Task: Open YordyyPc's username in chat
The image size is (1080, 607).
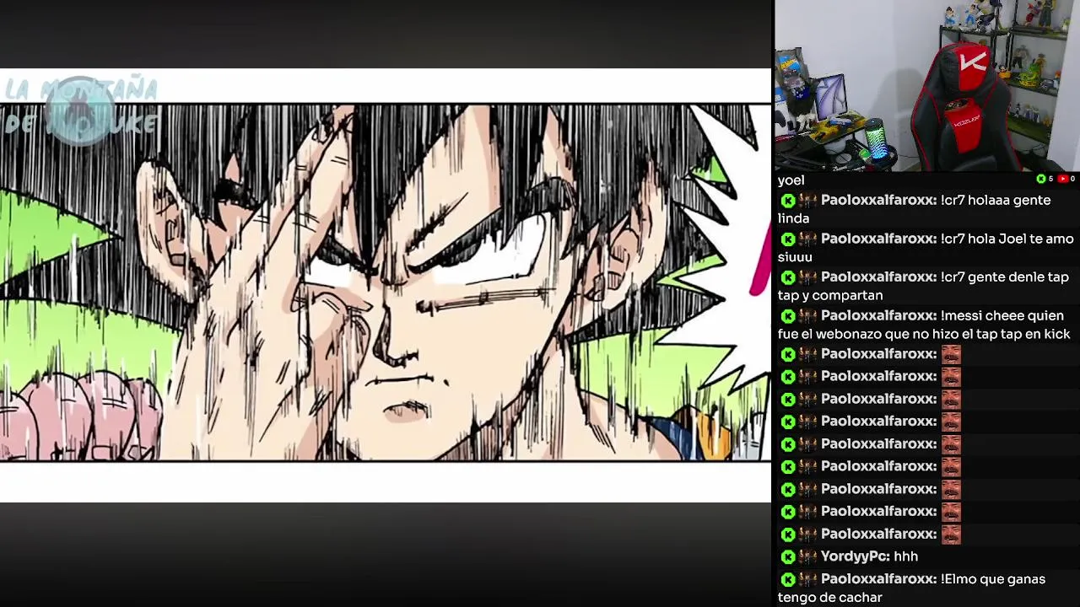Action: point(856,556)
